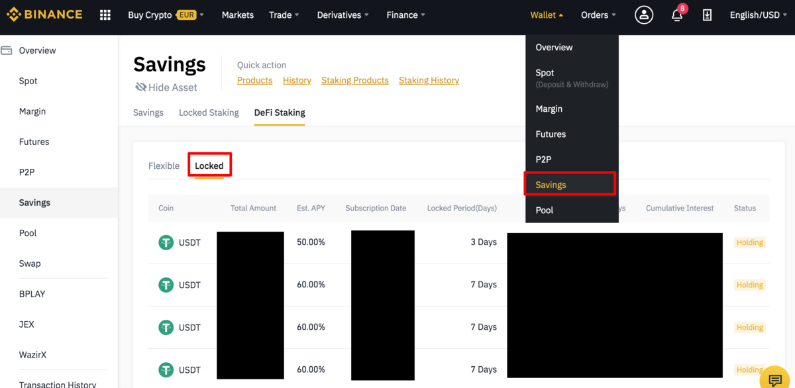Open the History quick action link

tap(297, 80)
